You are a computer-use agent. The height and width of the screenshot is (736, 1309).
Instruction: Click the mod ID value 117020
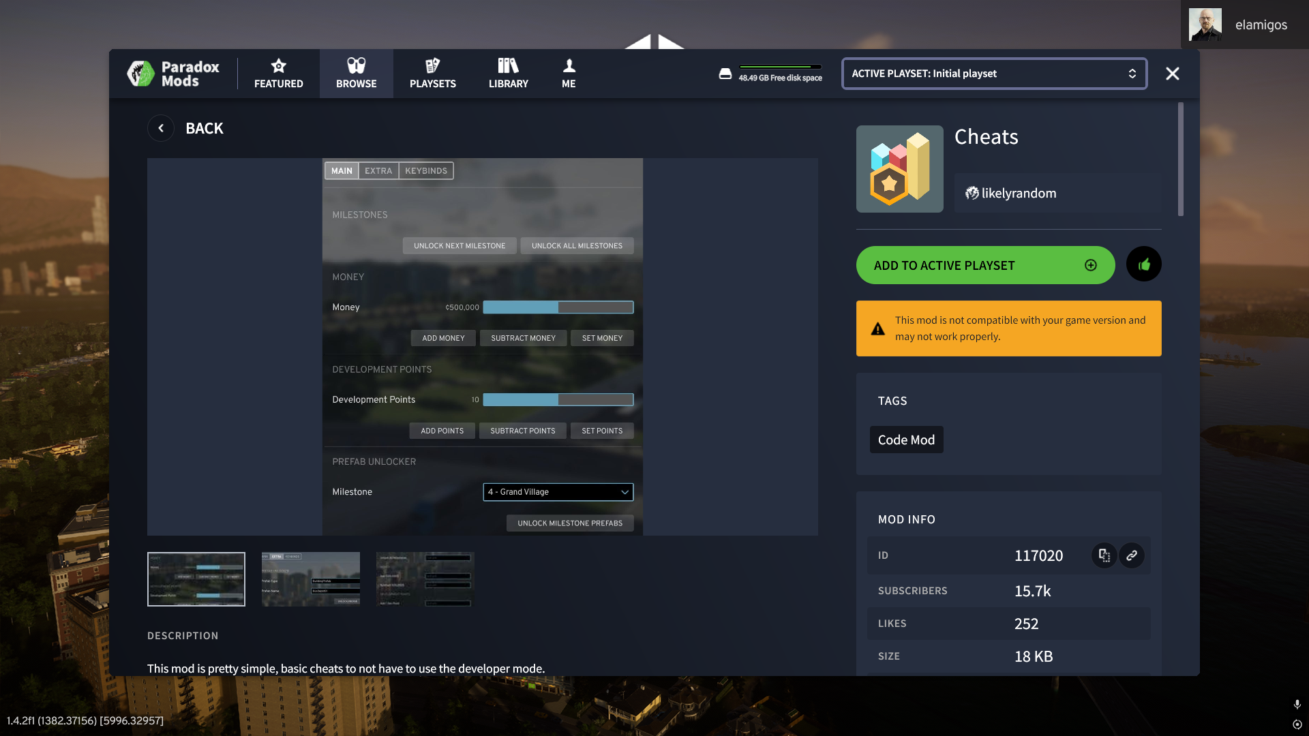(1038, 556)
